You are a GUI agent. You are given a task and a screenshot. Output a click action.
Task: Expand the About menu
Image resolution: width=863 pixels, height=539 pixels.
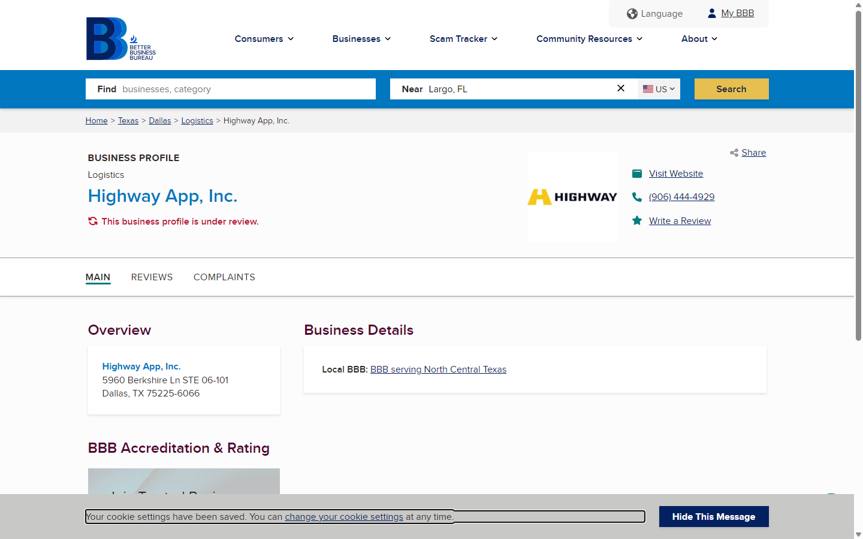click(699, 39)
